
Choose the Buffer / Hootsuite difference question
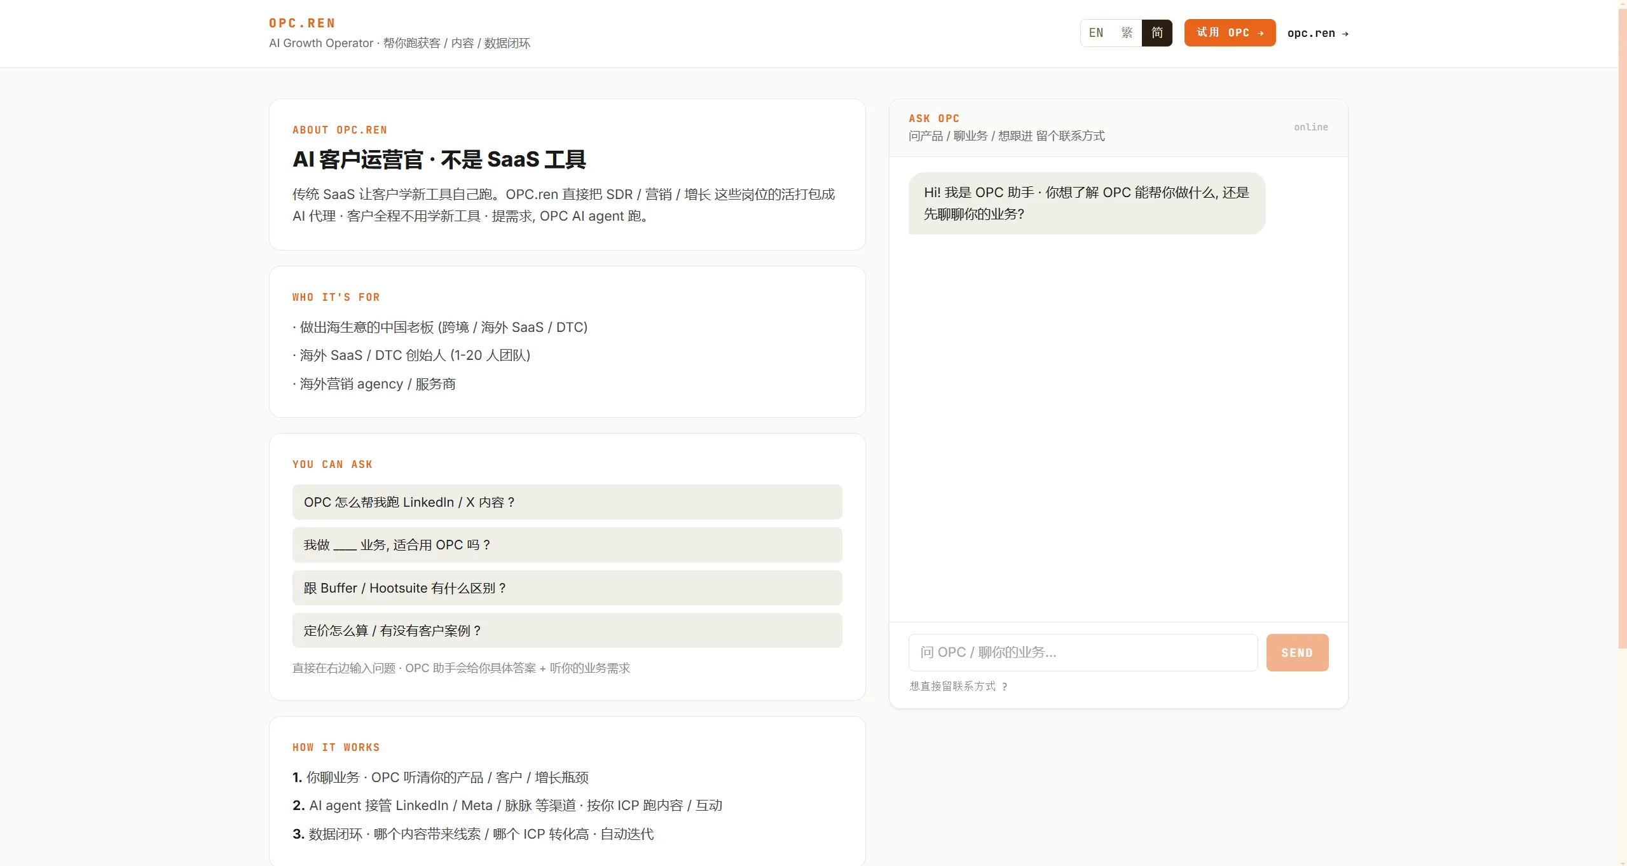567,588
